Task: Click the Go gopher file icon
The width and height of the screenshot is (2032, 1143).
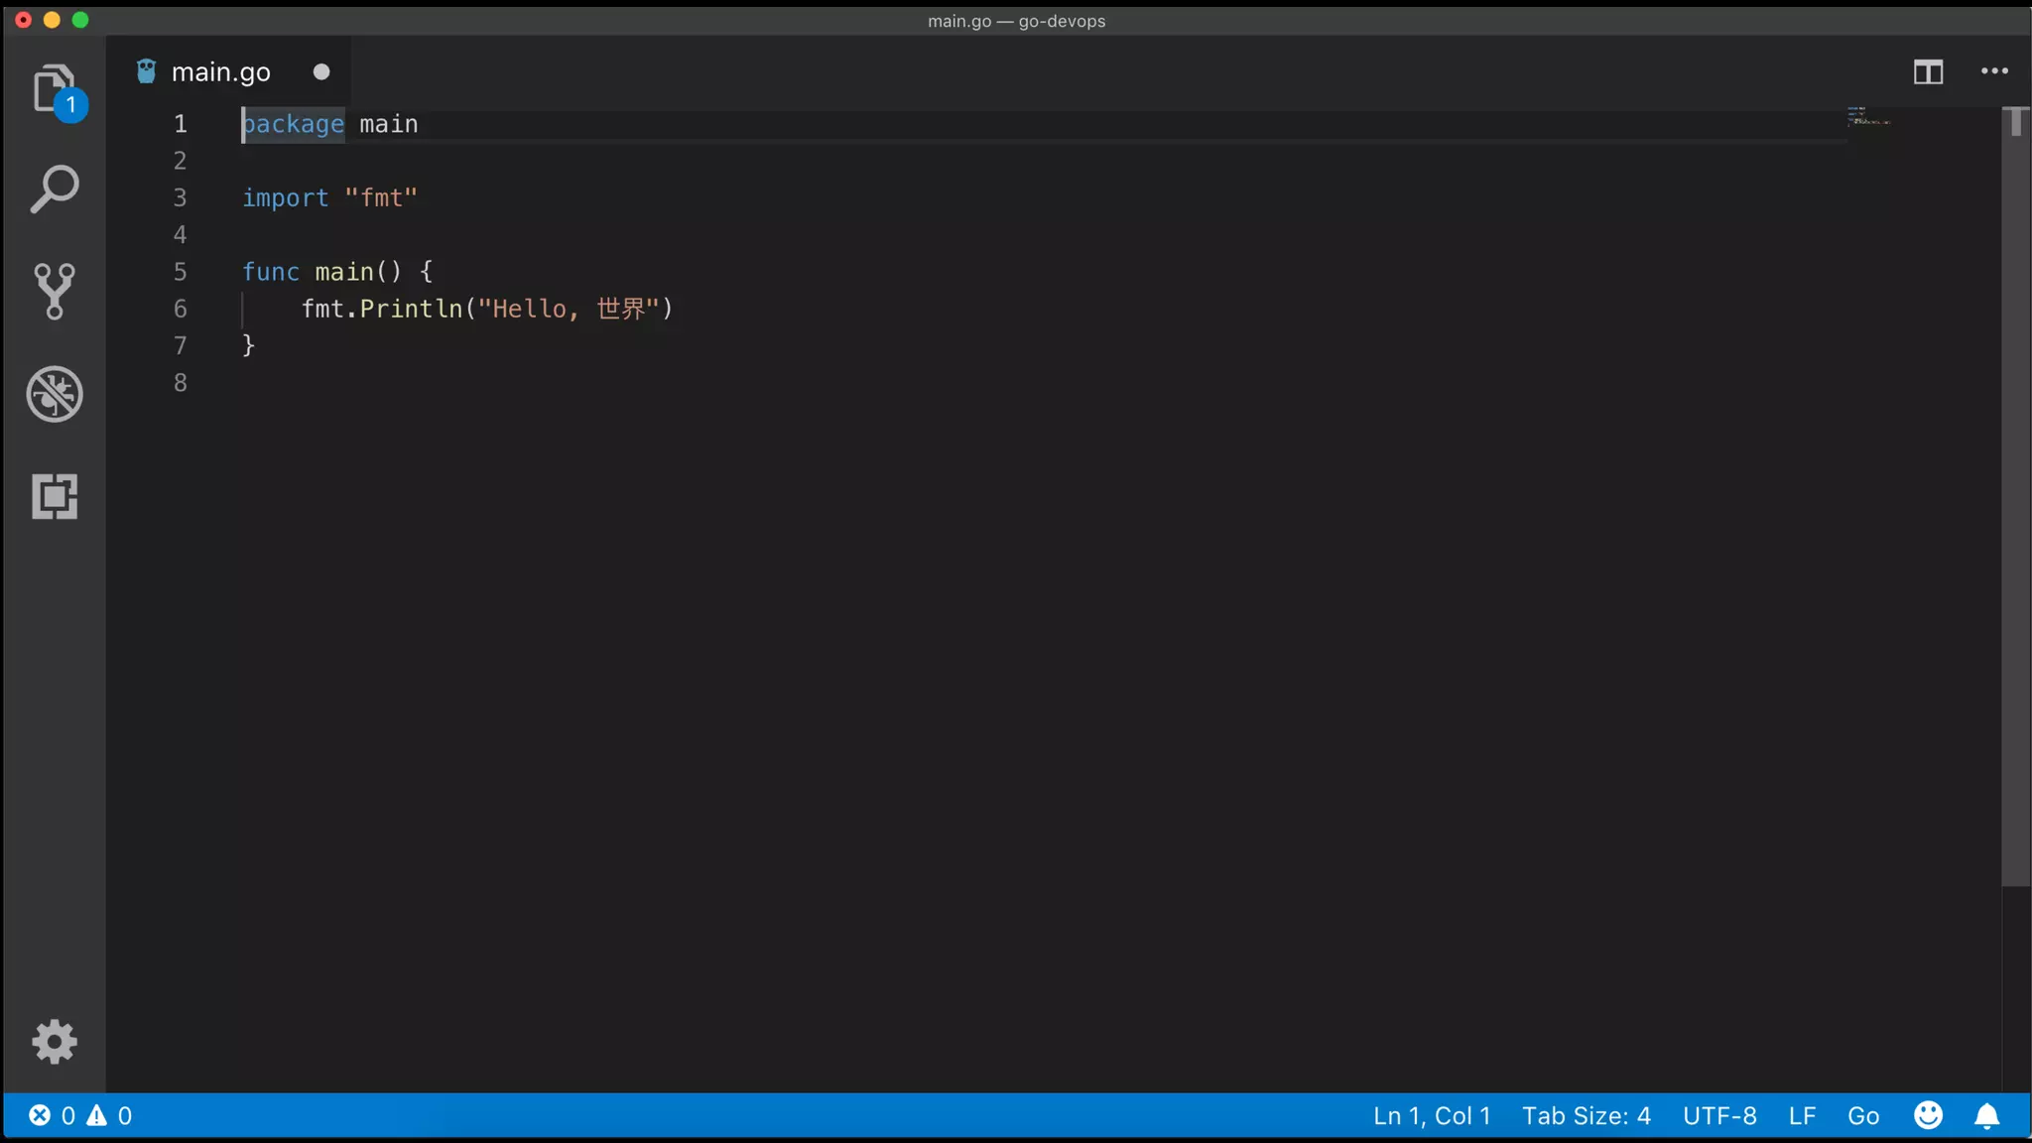Action: coord(146,71)
